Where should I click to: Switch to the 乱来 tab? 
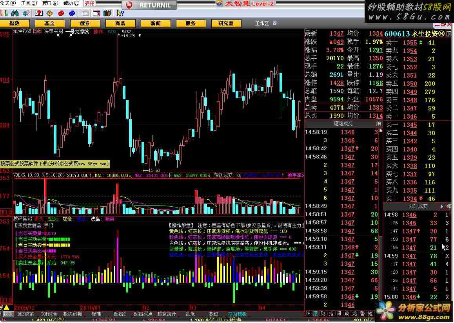[190, 314]
